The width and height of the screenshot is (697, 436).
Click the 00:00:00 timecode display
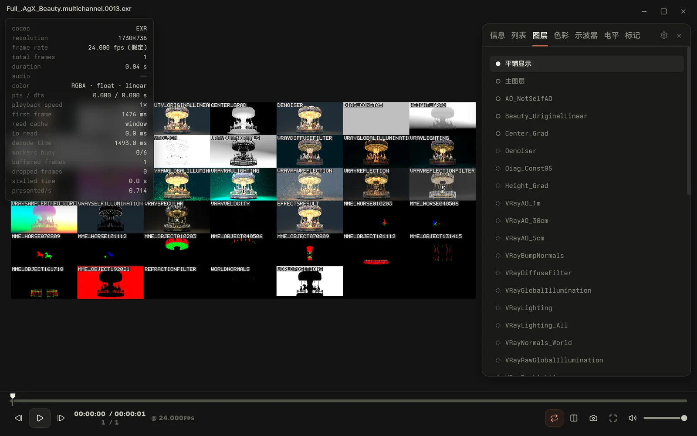pos(89,414)
